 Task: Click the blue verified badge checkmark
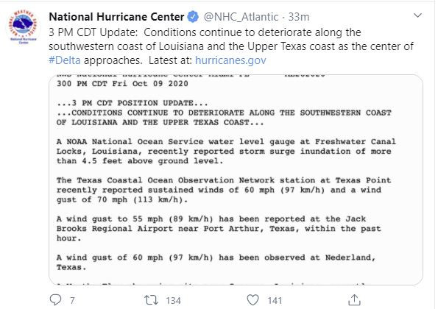point(193,17)
